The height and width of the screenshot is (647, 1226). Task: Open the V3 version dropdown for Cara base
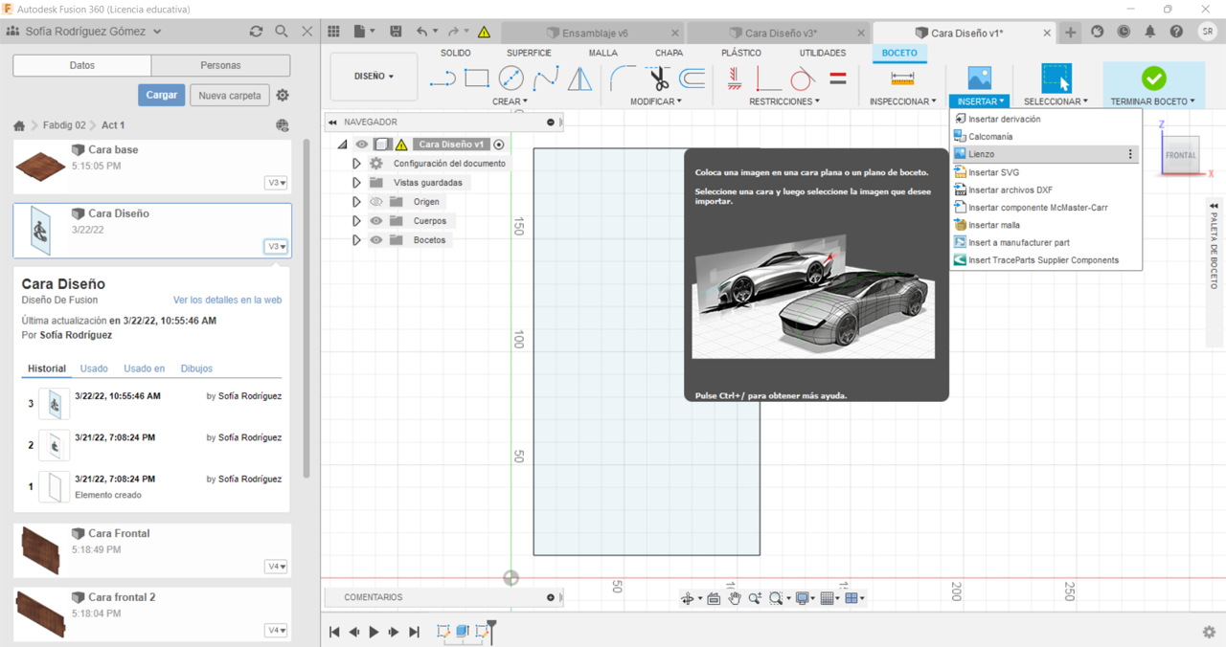coord(276,183)
